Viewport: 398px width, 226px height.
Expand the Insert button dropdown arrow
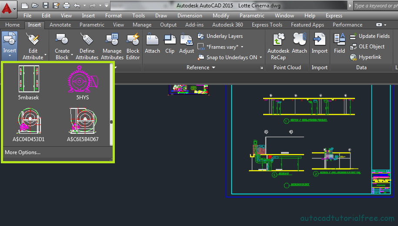point(10,56)
